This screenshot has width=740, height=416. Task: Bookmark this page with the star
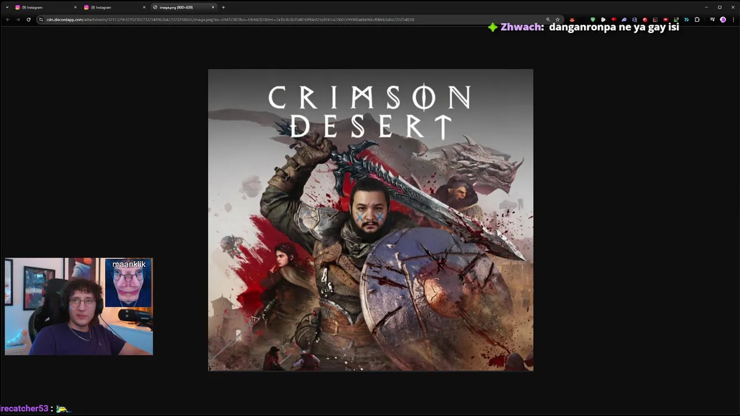[x=558, y=20]
